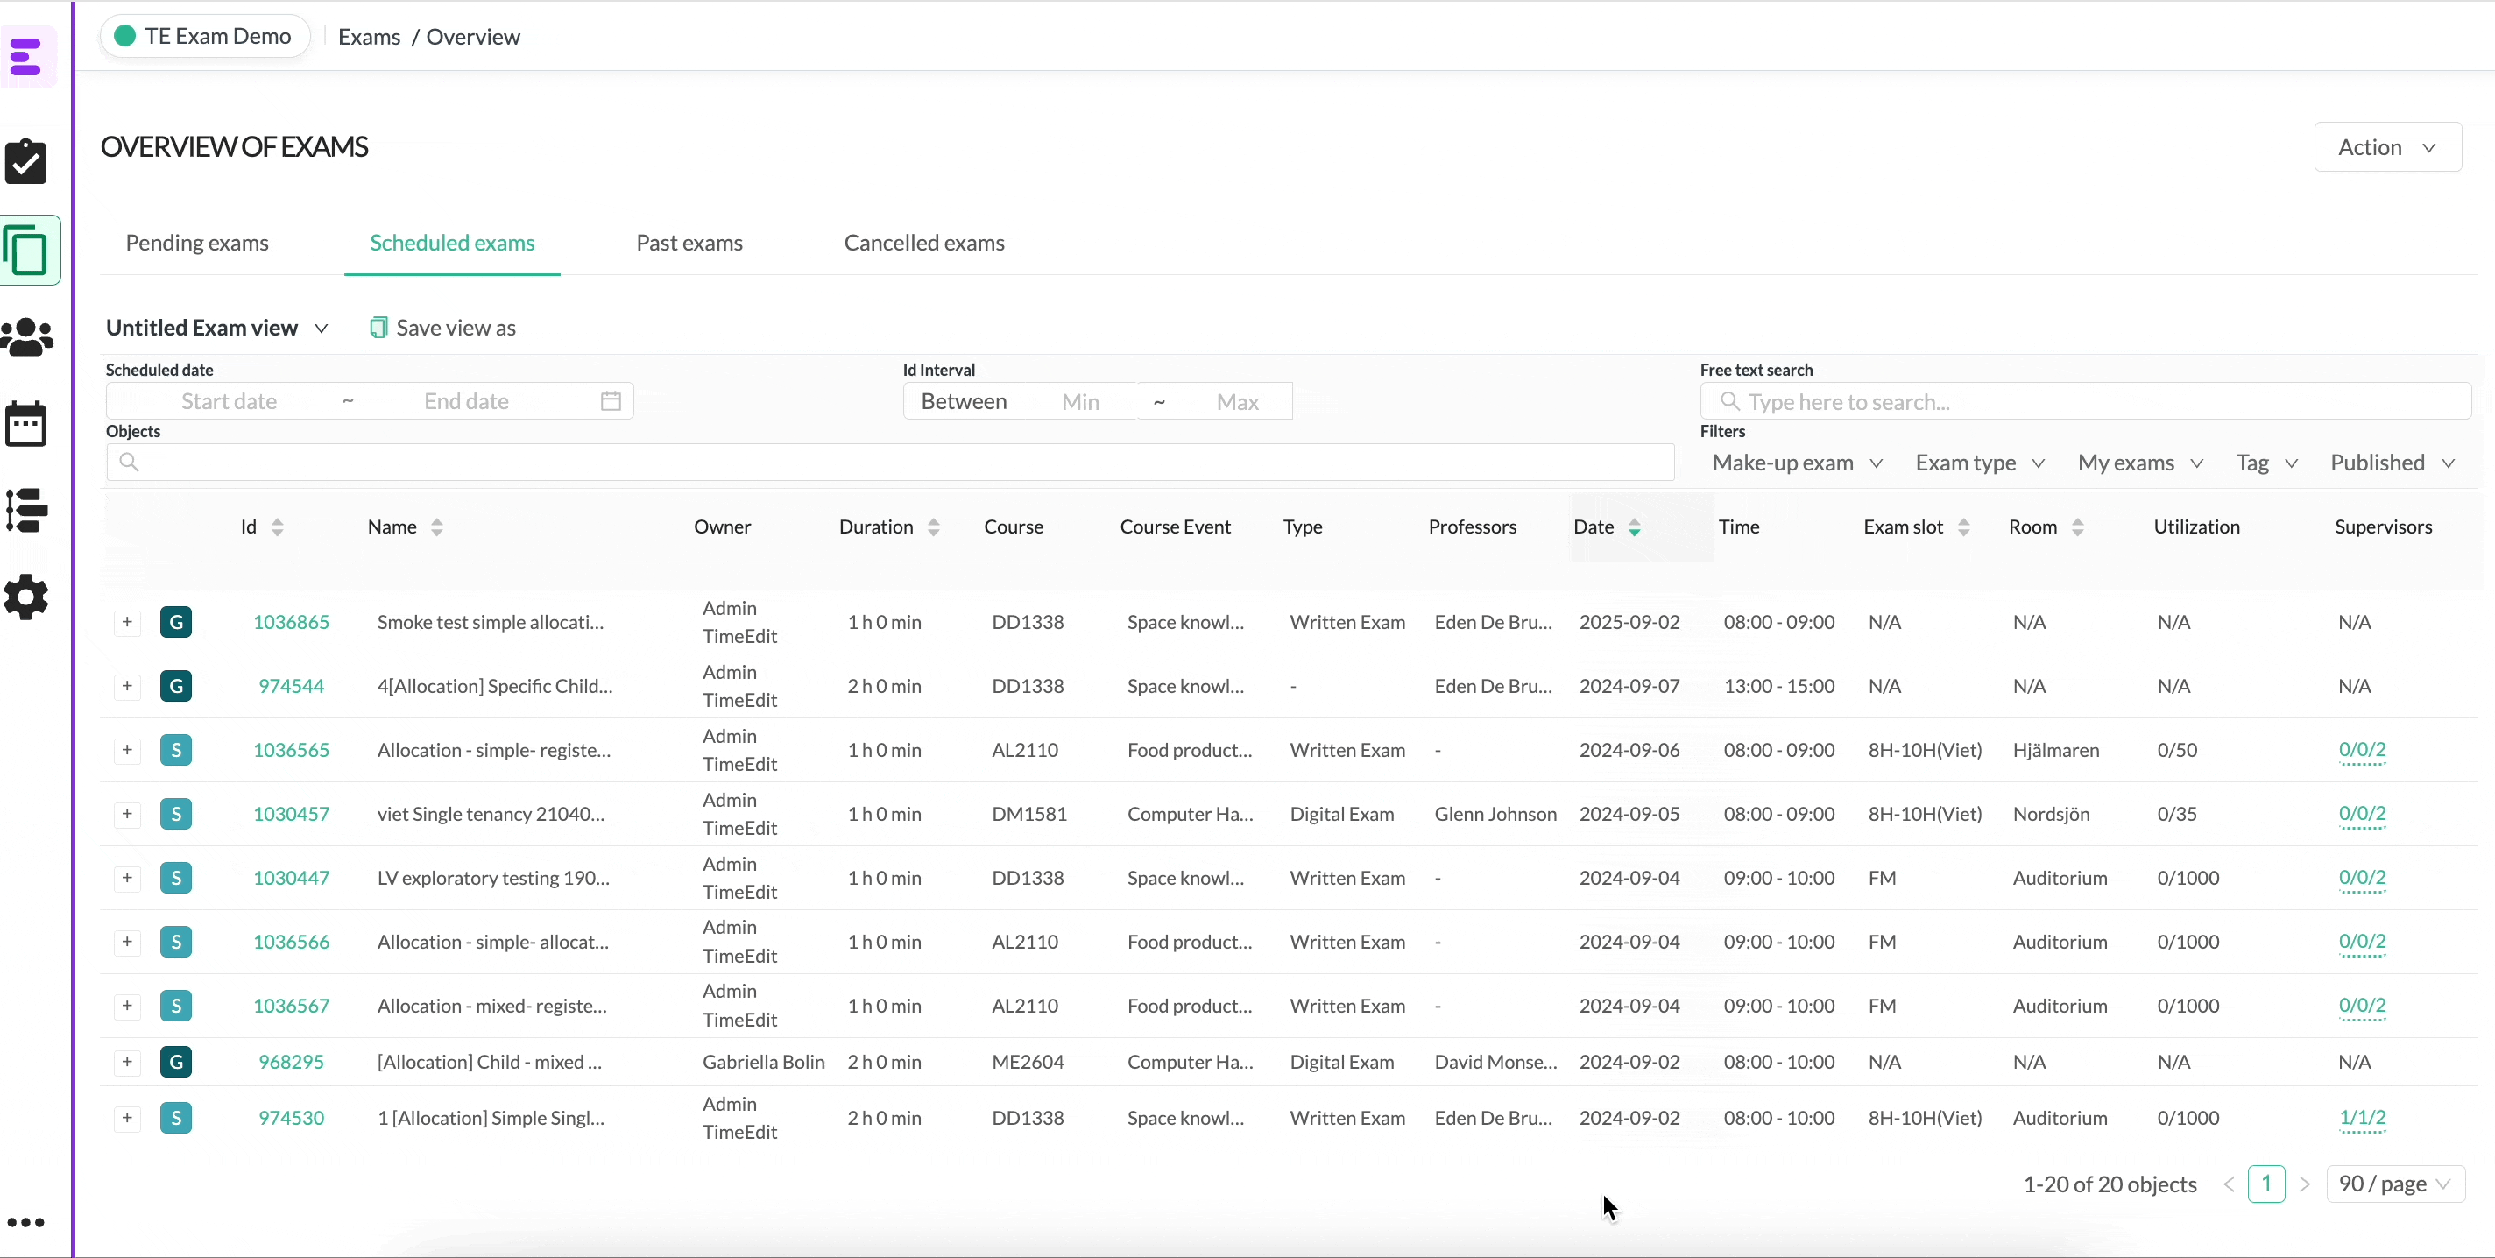This screenshot has height=1258, width=2495.
Task: Open the My exams filter
Action: click(x=2140, y=463)
